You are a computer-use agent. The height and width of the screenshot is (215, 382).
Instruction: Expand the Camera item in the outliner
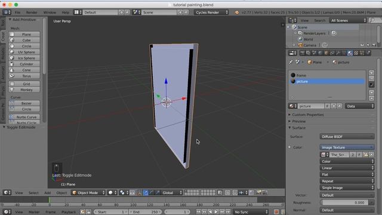click(294, 45)
